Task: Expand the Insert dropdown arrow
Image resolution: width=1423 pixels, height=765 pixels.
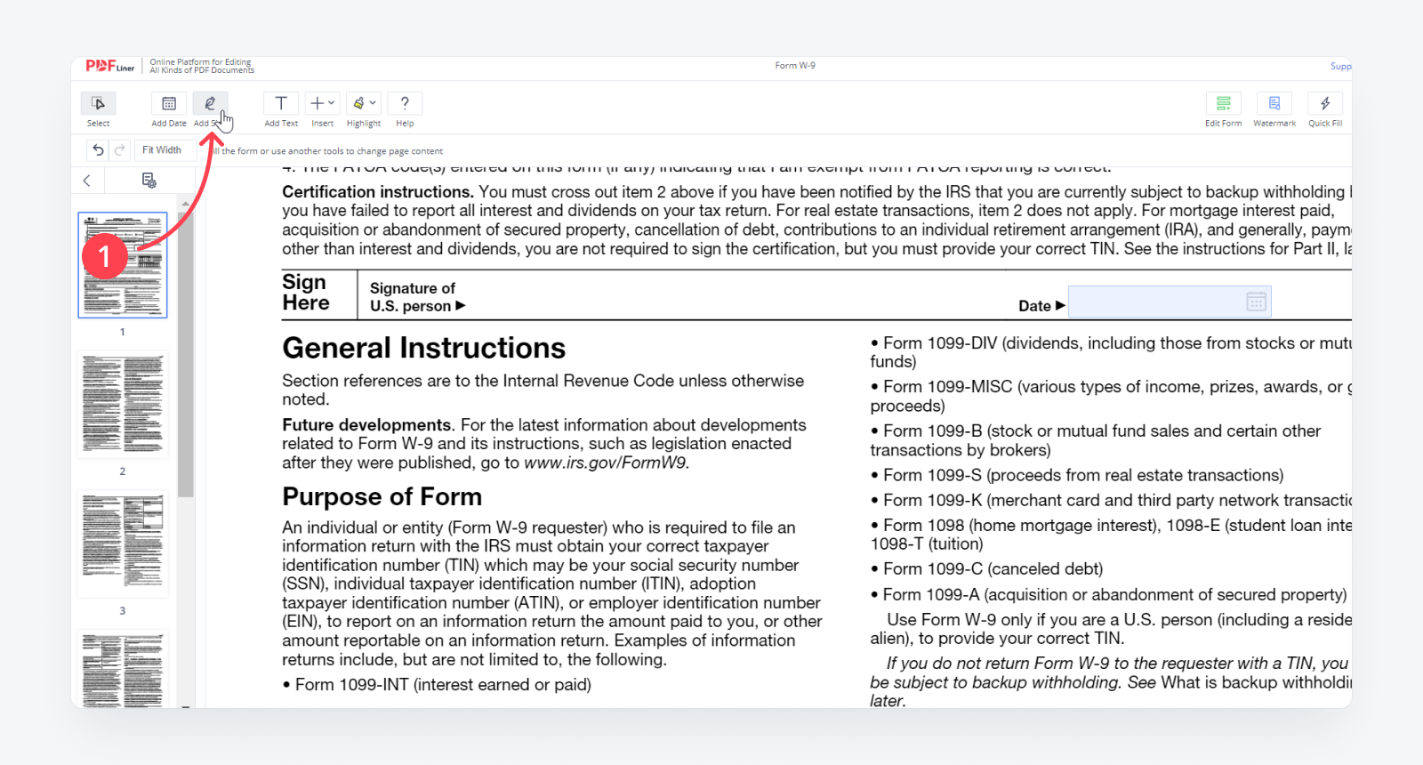Action: click(332, 103)
